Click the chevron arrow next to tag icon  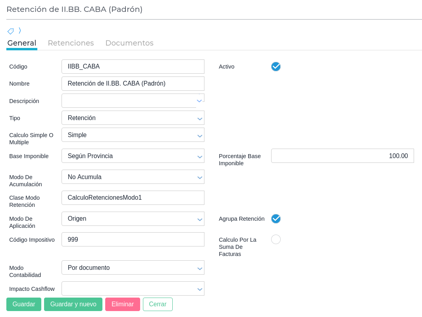pyautogui.click(x=20, y=31)
